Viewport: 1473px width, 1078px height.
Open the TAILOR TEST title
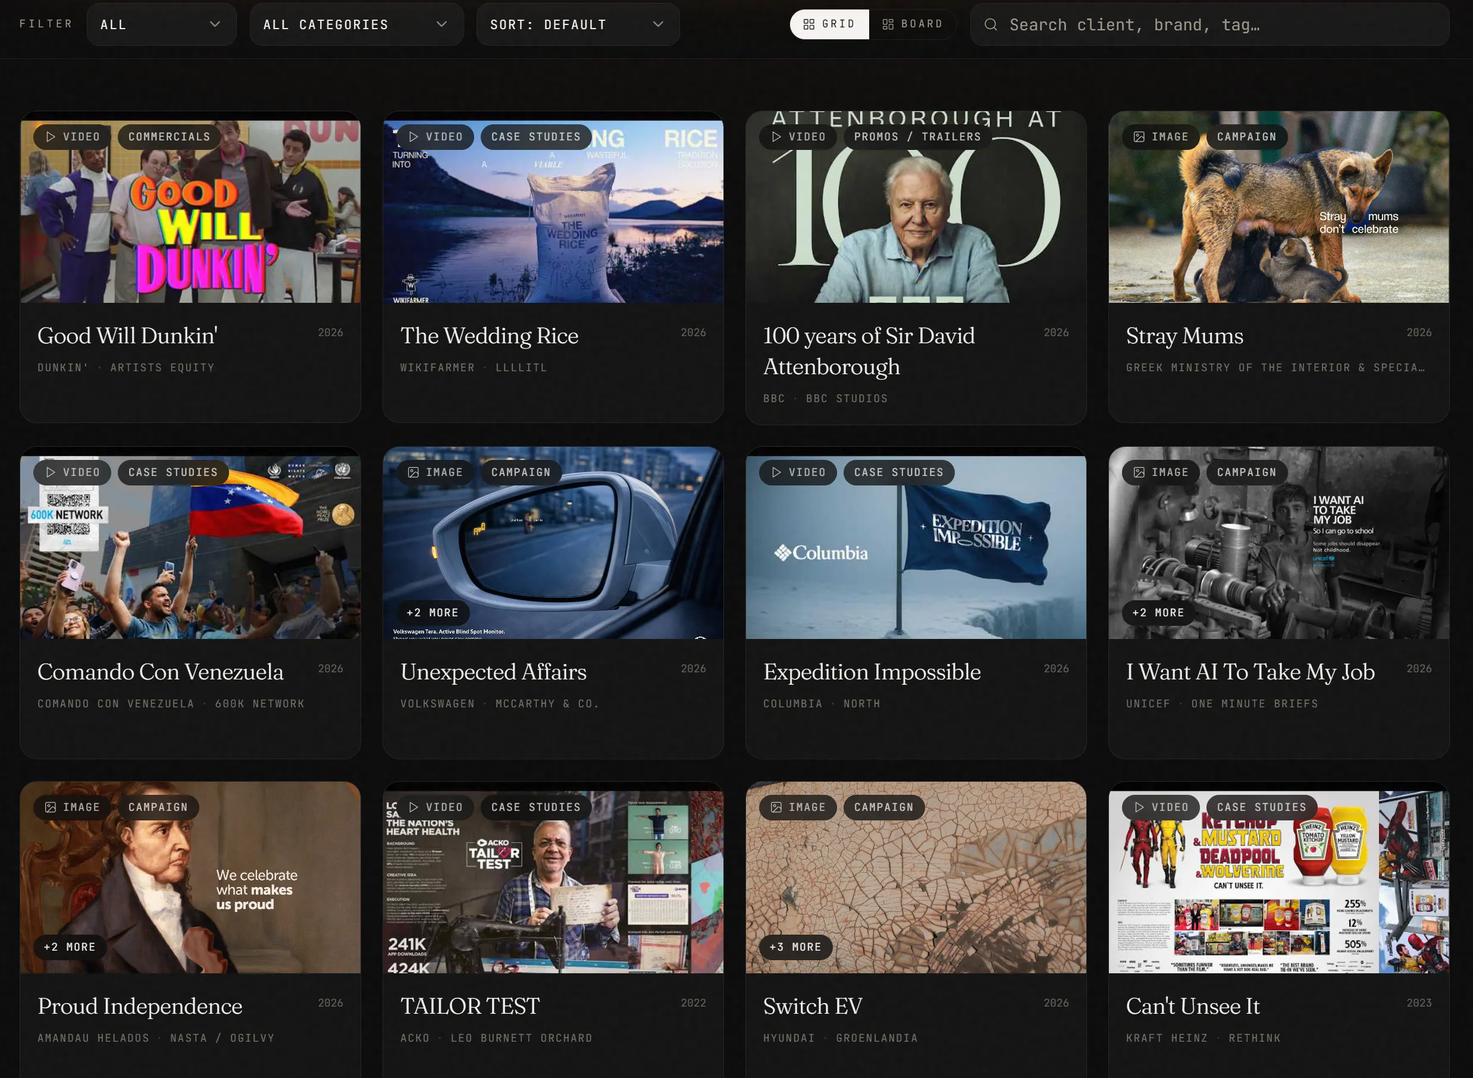(x=471, y=1005)
